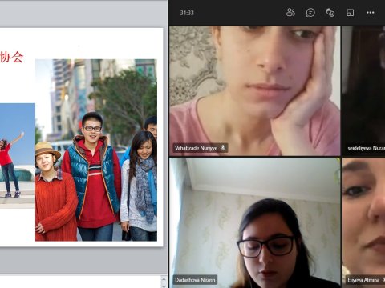Select the Eliyeva Almina name label

363,280
